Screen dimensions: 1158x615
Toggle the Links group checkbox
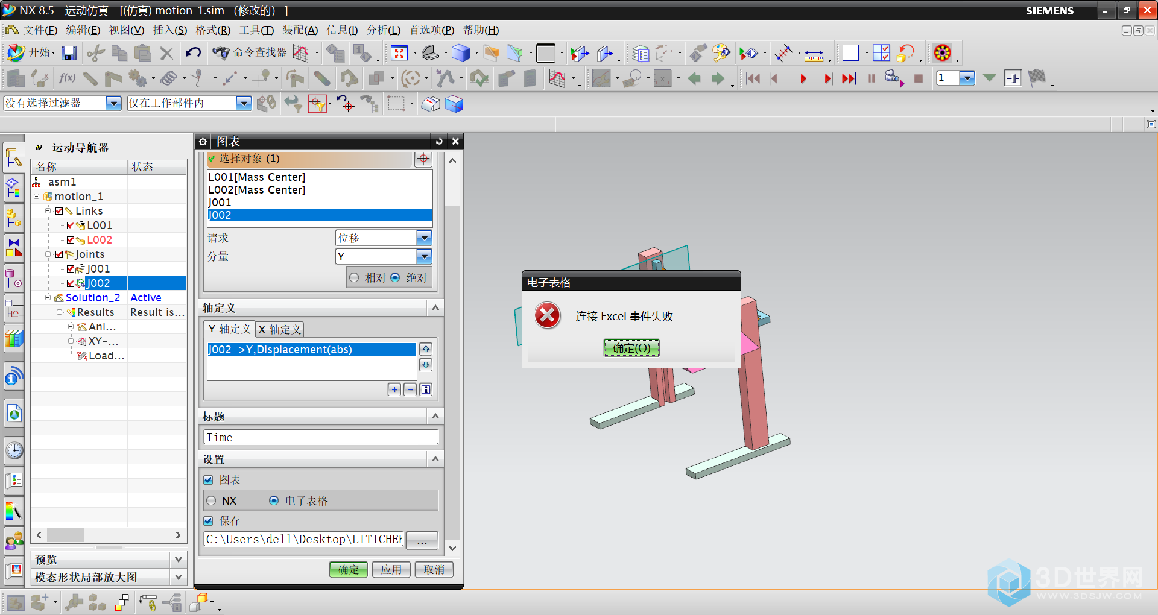tap(59, 211)
